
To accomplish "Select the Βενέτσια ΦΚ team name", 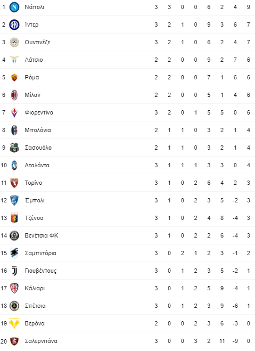I will [42, 235].
